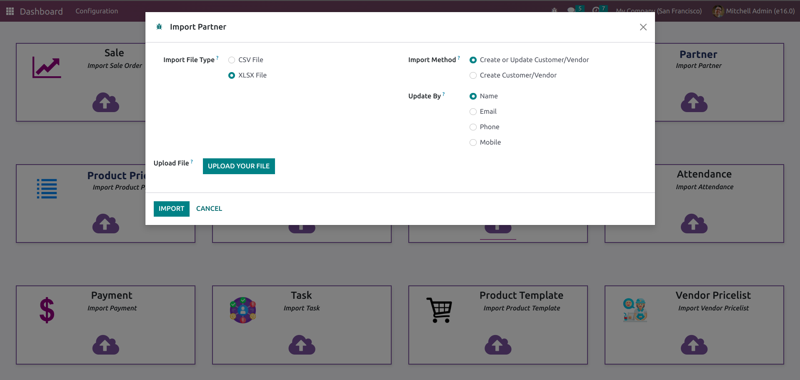Image resolution: width=800 pixels, height=380 pixels.
Task: Click the bug icon in Import Partner dialog title
Action: click(159, 27)
